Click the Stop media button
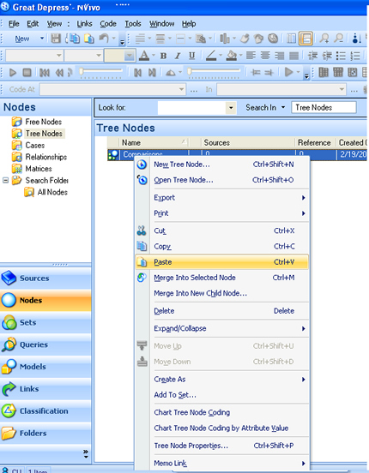This screenshot has width=369, height=473. tap(27, 72)
